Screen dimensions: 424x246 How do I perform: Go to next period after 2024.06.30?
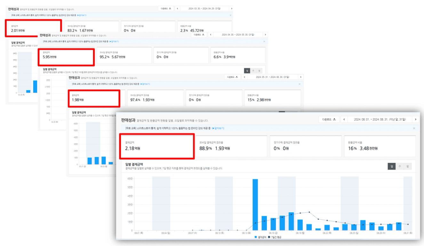300,77
